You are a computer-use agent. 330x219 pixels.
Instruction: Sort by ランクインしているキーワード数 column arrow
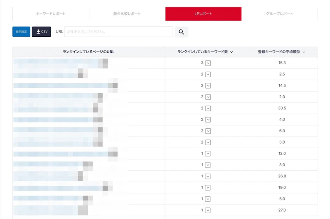click(231, 52)
